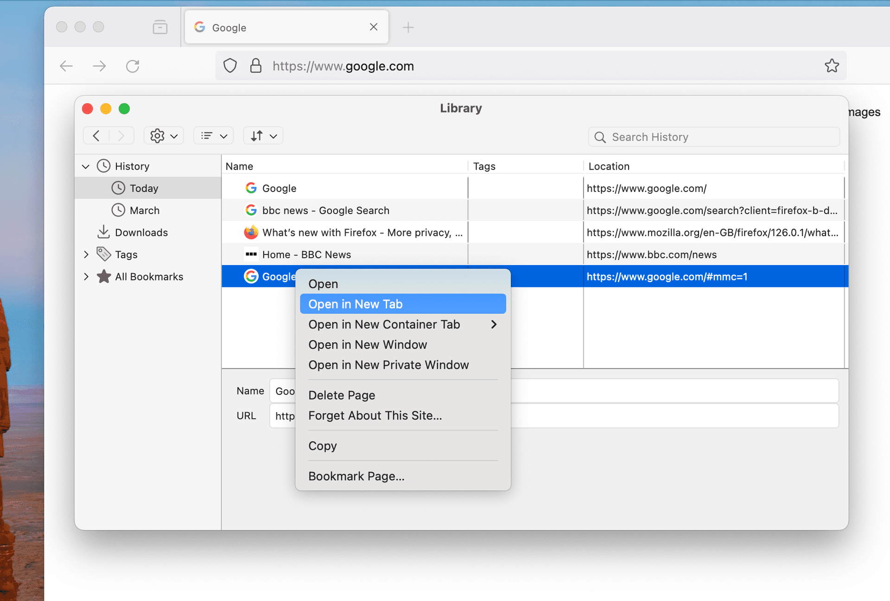
Task: Select Open in New Private Window from the menu
Action: [x=388, y=365]
